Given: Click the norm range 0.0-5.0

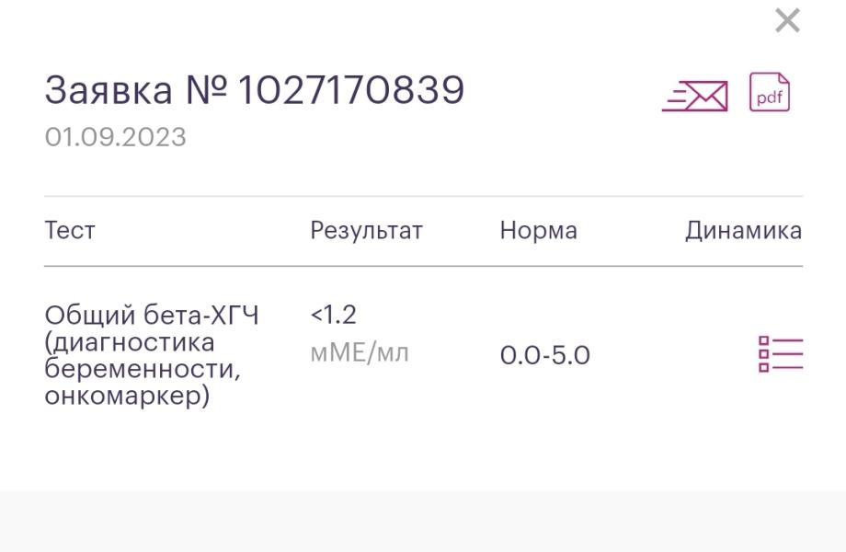Looking at the screenshot, I should [x=545, y=356].
